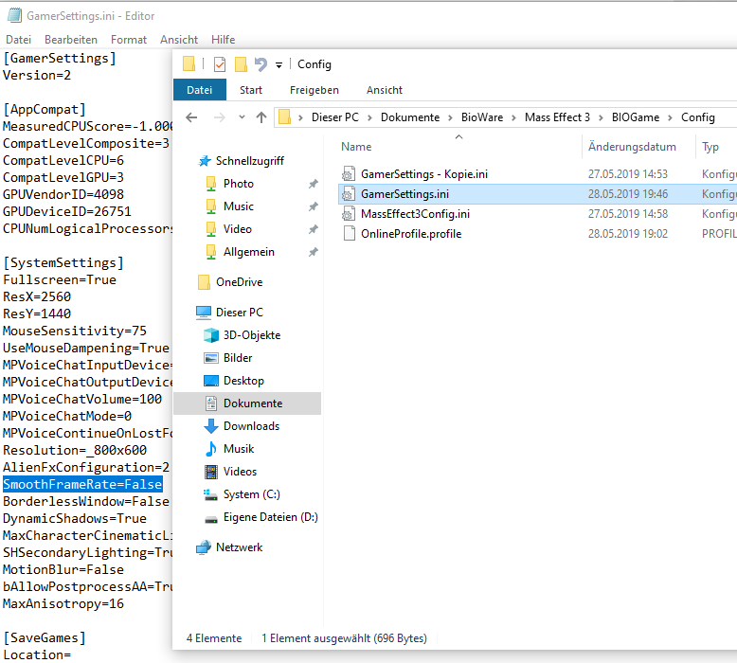The height and width of the screenshot is (663, 737).
Task: Open Musik folder in navigation pane
Action: click(x=239, y=449)
